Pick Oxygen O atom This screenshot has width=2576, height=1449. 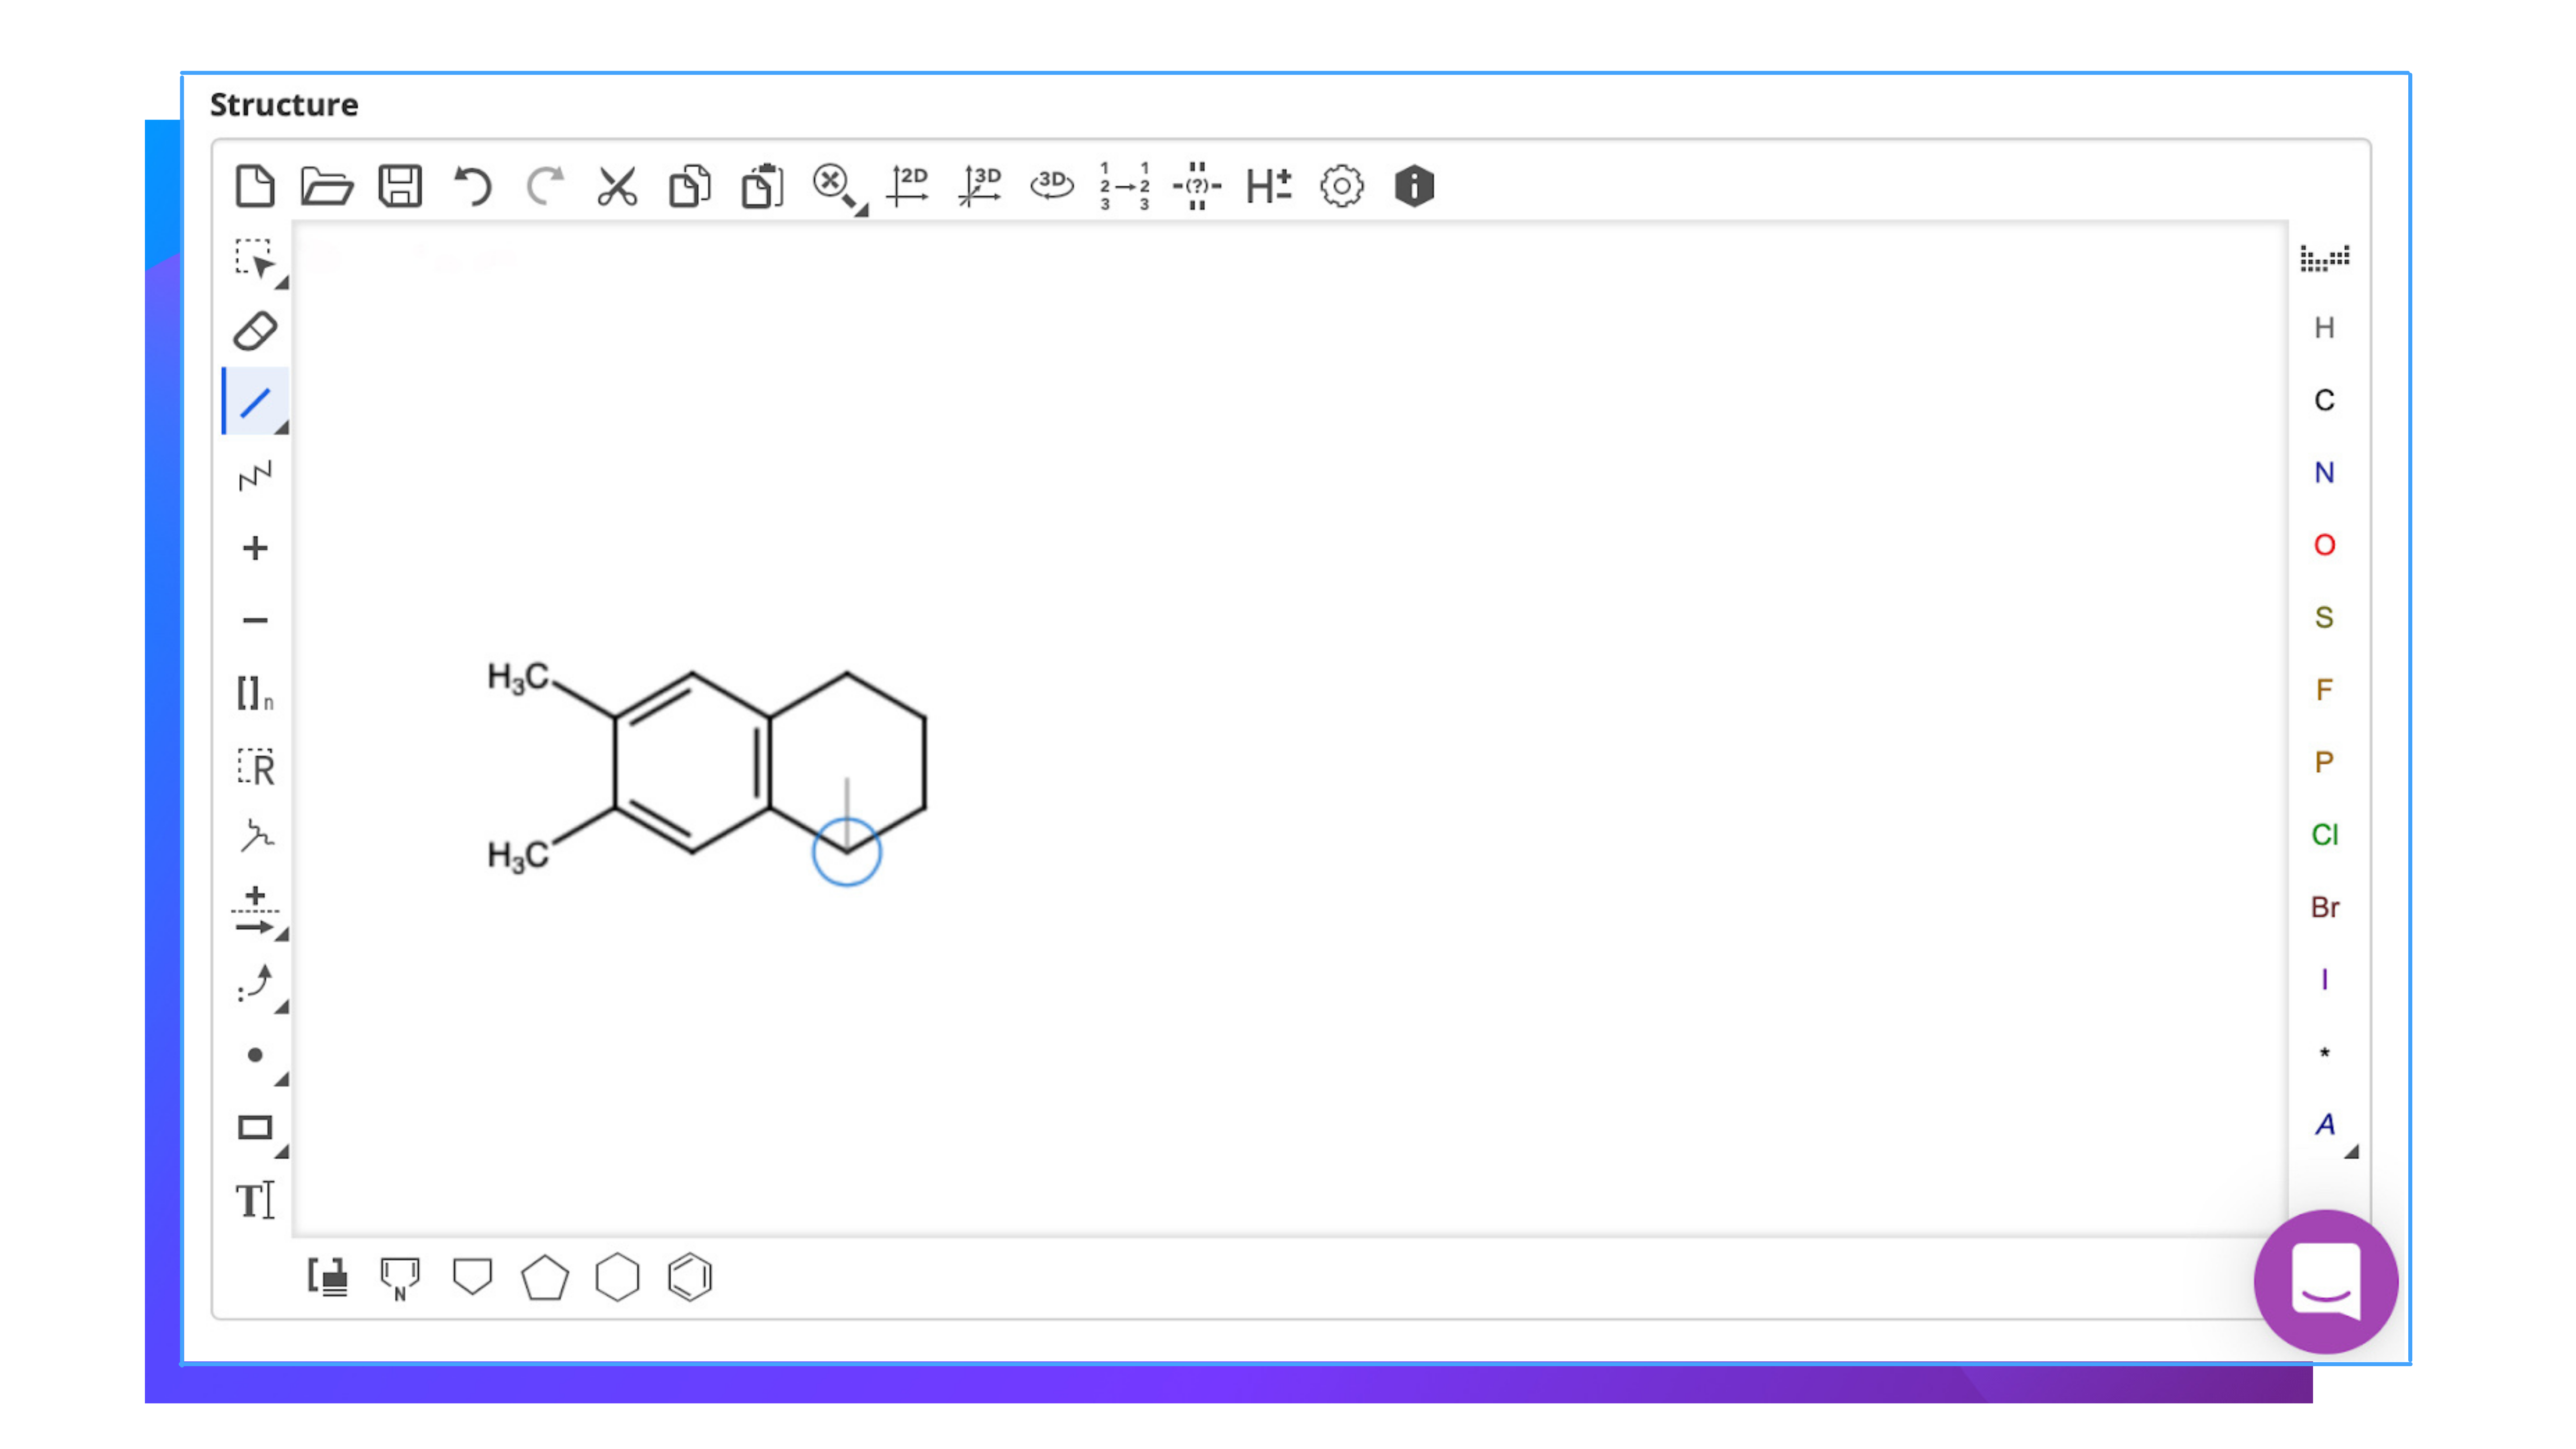pos(2324,545)
